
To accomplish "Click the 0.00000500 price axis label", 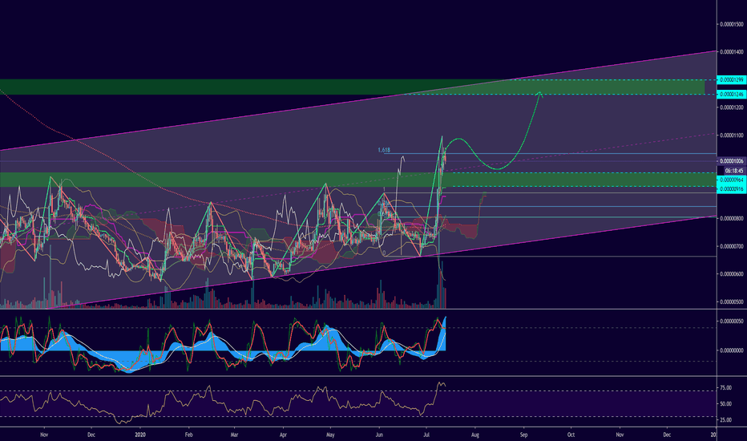I will (x=731, y=301).
